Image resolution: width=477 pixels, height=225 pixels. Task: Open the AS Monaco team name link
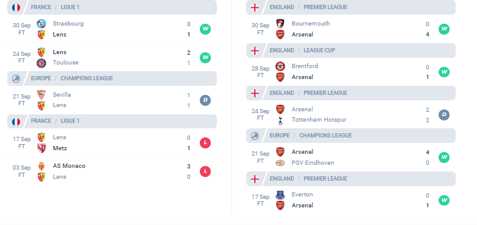pos(69,166)
